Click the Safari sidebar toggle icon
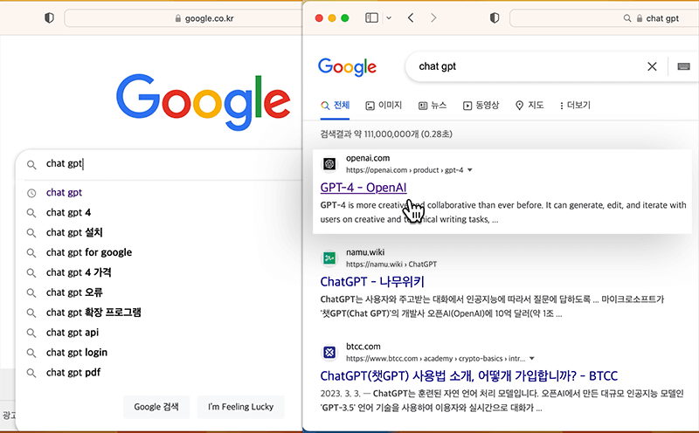Viewport: 699px width, 433px height. point(372,17)
